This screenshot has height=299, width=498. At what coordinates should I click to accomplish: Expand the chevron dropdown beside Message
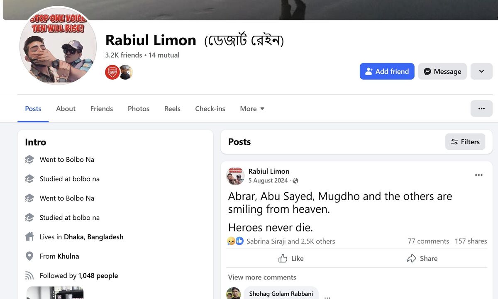pos(481,71)
